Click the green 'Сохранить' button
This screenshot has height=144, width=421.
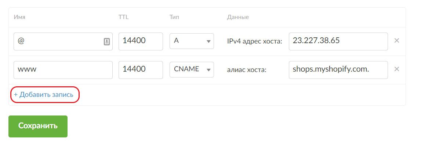[38, 126]
